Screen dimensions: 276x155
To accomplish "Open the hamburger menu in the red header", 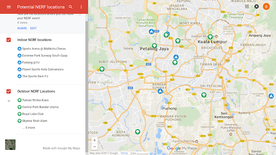I will point(9,7).
